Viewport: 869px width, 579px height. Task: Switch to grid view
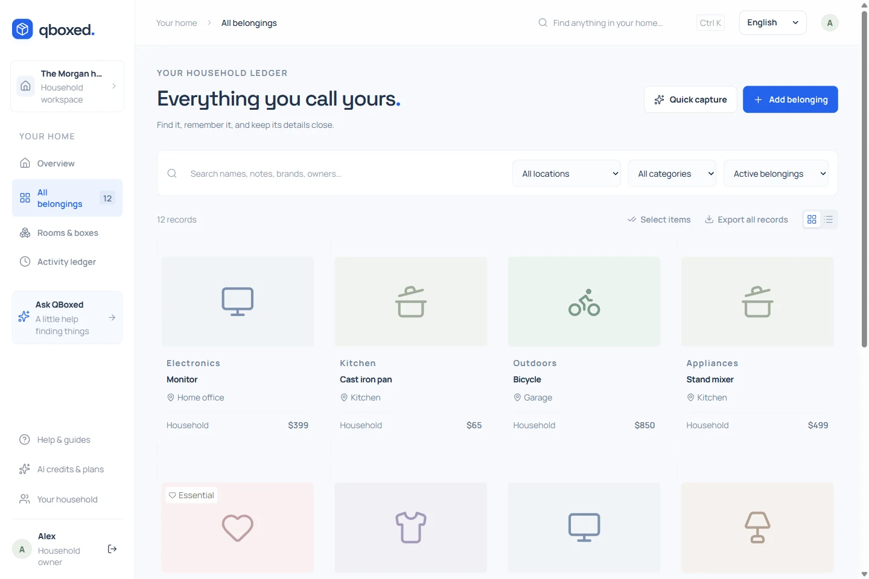pyautogui.click(x=812, y=220)
